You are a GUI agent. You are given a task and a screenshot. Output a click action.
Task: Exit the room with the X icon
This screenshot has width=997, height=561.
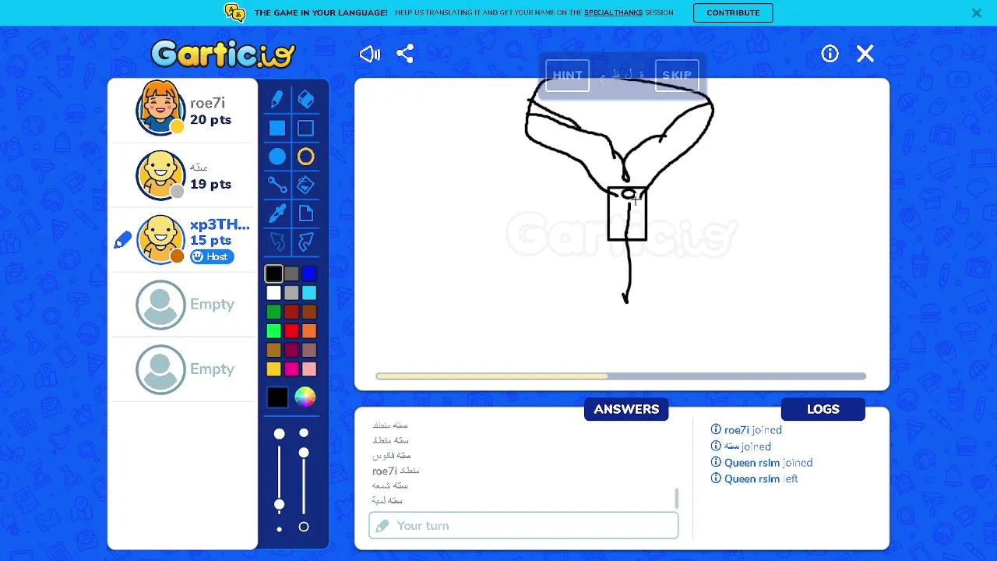point(865,54)
